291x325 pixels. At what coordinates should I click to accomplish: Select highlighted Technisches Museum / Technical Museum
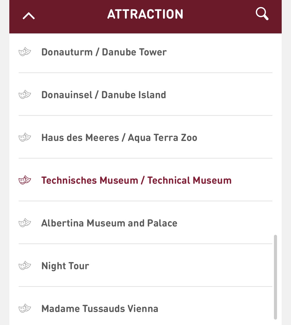137,180
